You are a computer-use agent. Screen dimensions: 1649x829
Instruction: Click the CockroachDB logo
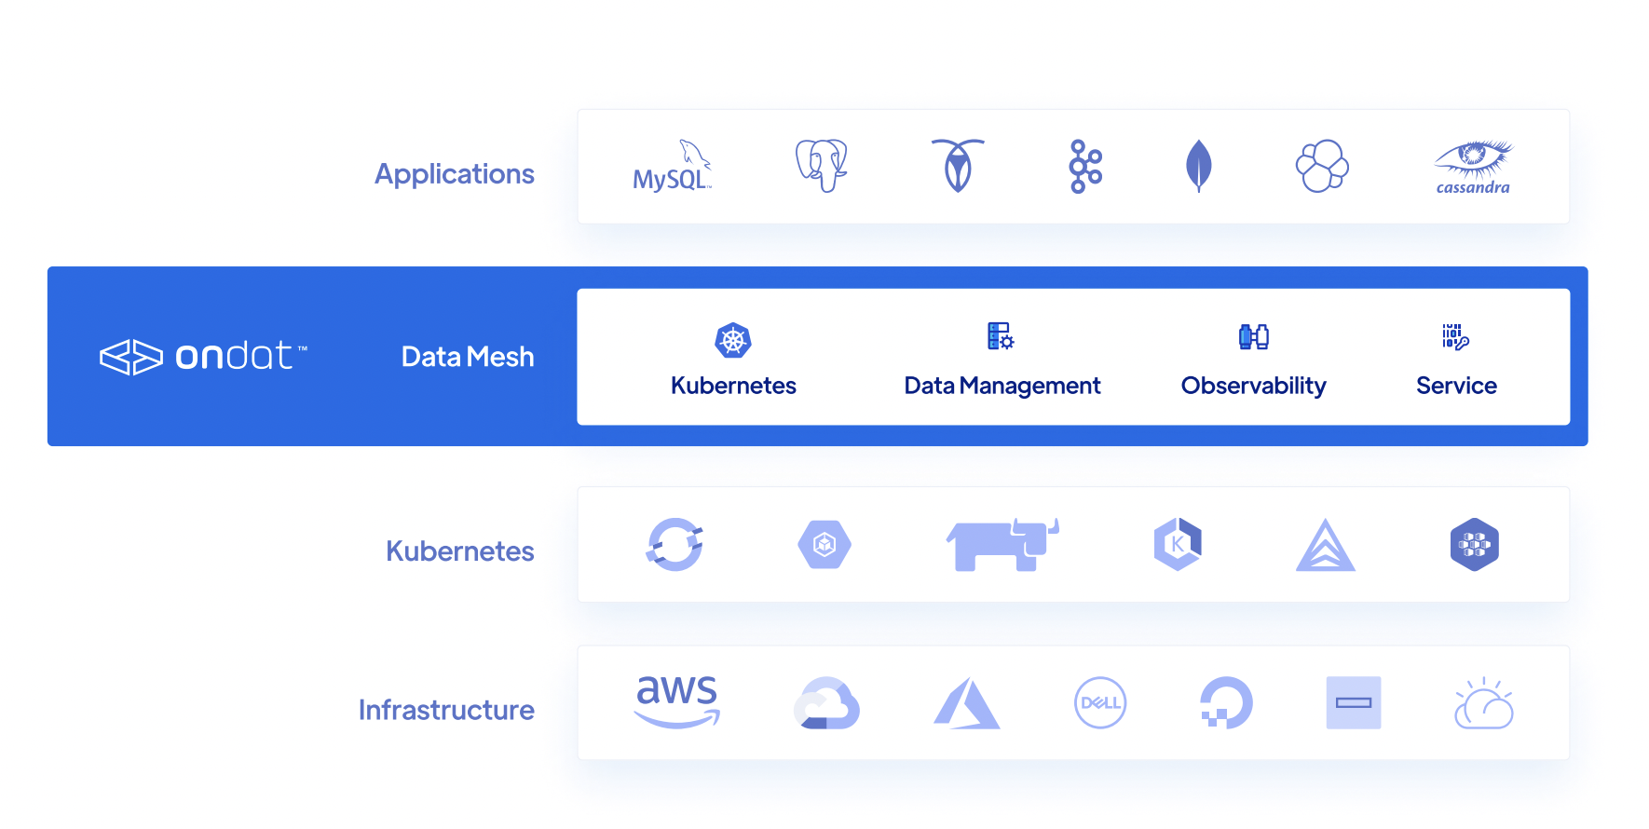tap(958, 166)
